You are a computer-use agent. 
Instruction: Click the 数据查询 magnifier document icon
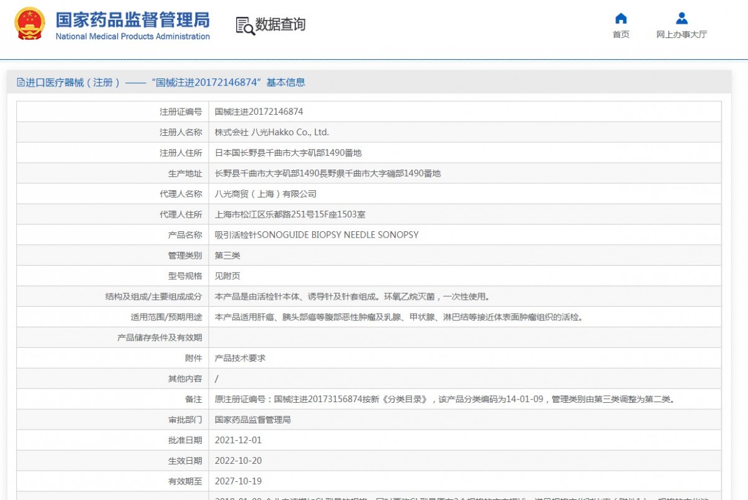245,26
